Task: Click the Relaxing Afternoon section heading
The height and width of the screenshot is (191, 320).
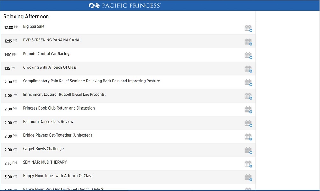Action: [x=26, y=17]
